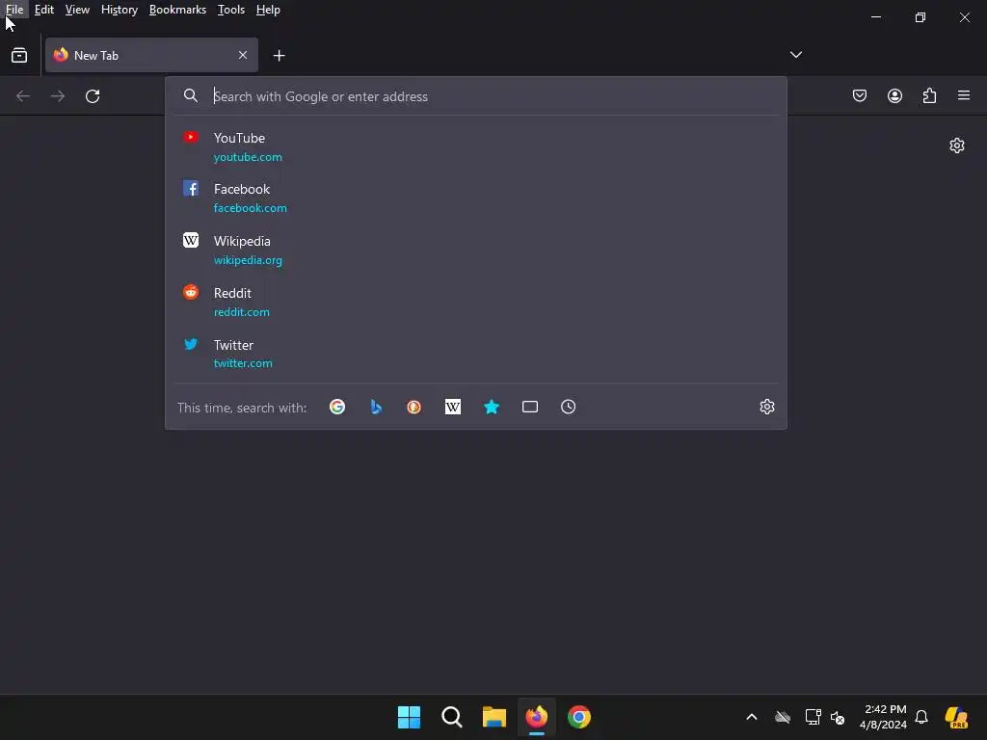Click Firefox taskbar icon
The height and width of the screenshot is (740, 987).
click(x=536, y=717)
